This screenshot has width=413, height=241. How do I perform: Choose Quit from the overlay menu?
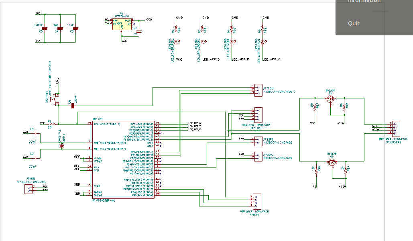(x=354, y=23)
